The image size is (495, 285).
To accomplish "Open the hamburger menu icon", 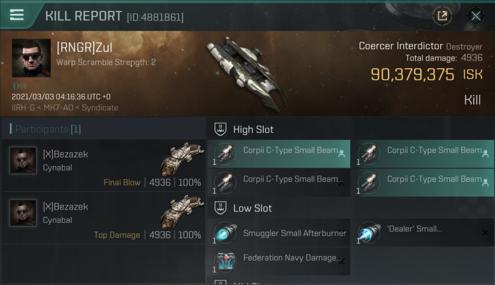I will point(17,15).
